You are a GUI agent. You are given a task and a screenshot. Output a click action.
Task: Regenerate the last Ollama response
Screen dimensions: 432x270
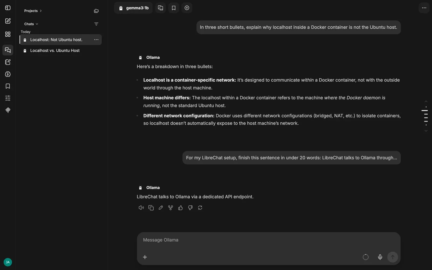(x=200, y=208)
